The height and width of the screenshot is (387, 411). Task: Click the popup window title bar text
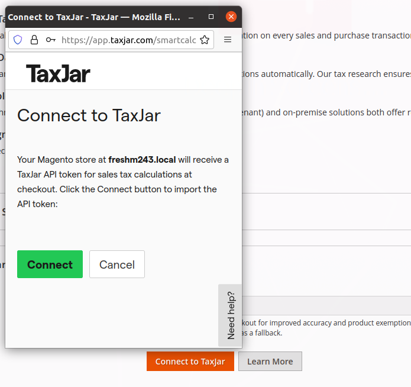point(95,17)
